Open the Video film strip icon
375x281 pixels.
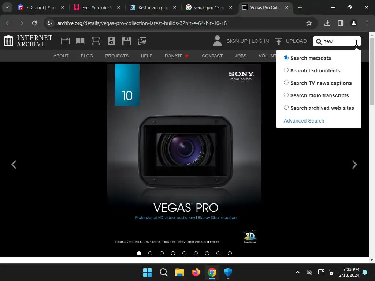pos(96,41)
